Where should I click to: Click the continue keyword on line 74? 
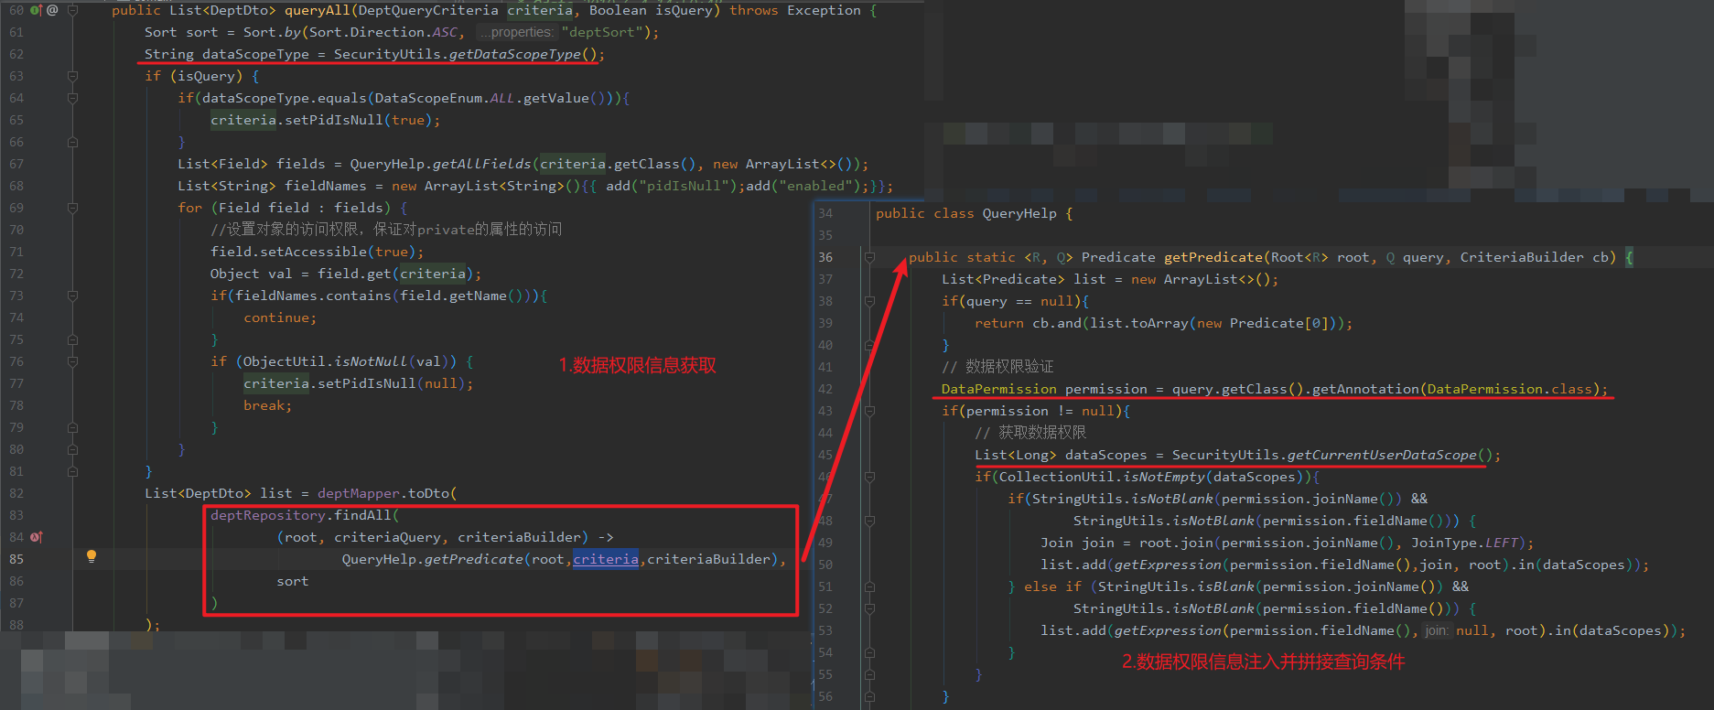click(x=276, y=317)
